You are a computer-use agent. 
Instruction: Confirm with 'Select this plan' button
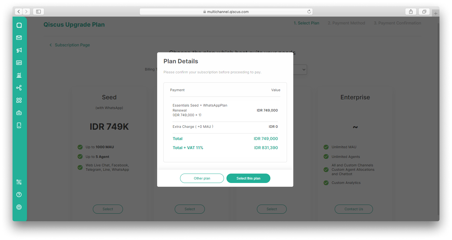point(248,178)
